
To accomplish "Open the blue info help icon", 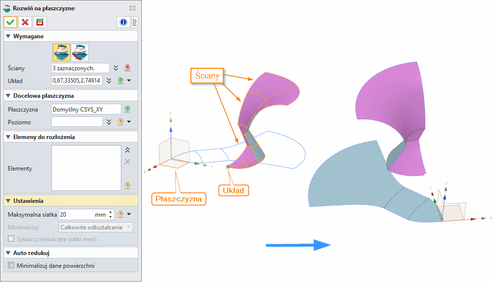I will [x=123, y=22].
